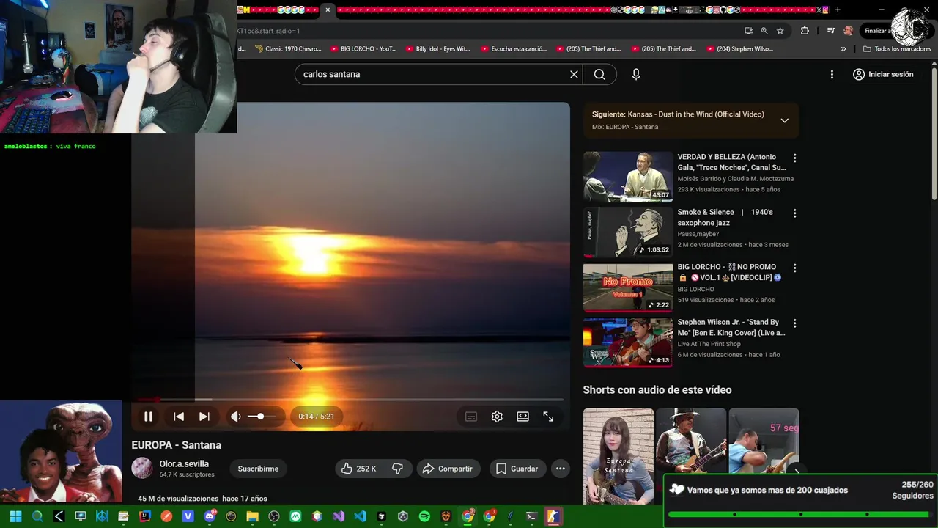The width and height of the screenshot is (938, 528).
Task: Skip to next video button
Action: click(204, 417)
